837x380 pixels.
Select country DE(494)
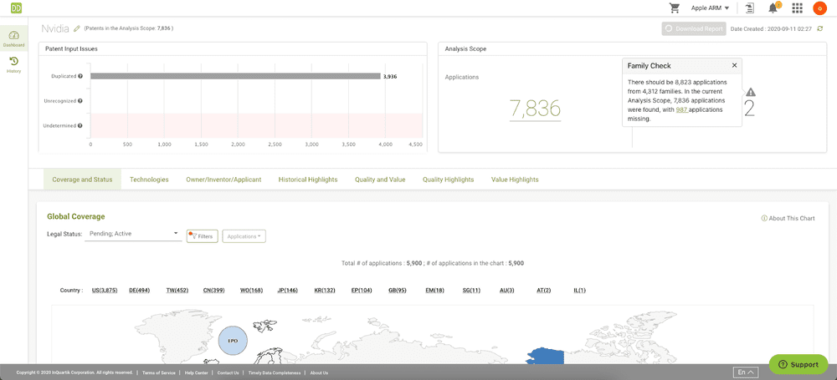[x=139, y=291]
